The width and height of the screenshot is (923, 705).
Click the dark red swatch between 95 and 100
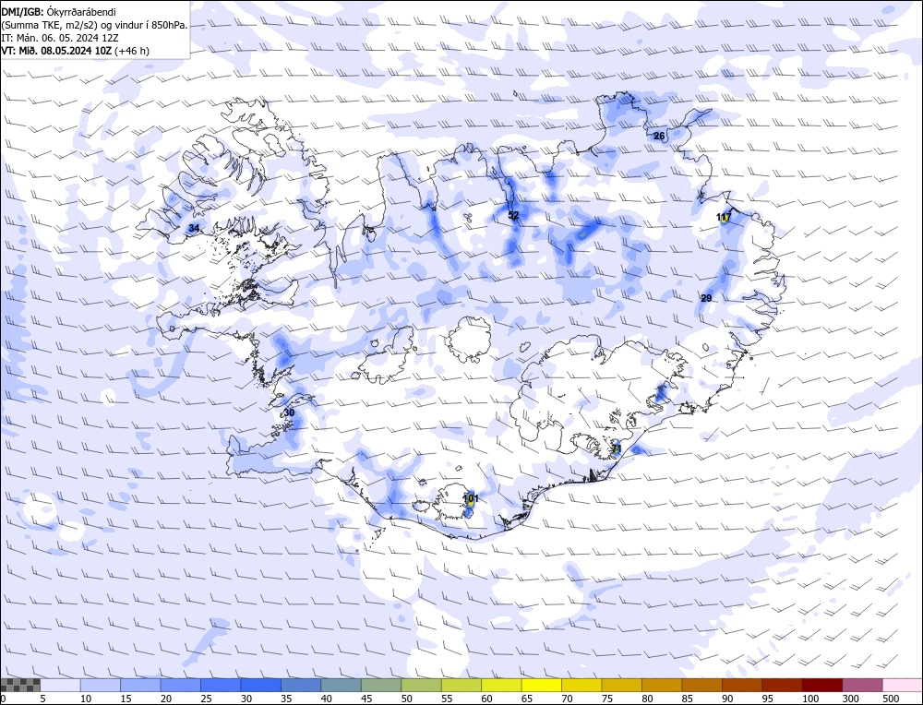[782, 685]
